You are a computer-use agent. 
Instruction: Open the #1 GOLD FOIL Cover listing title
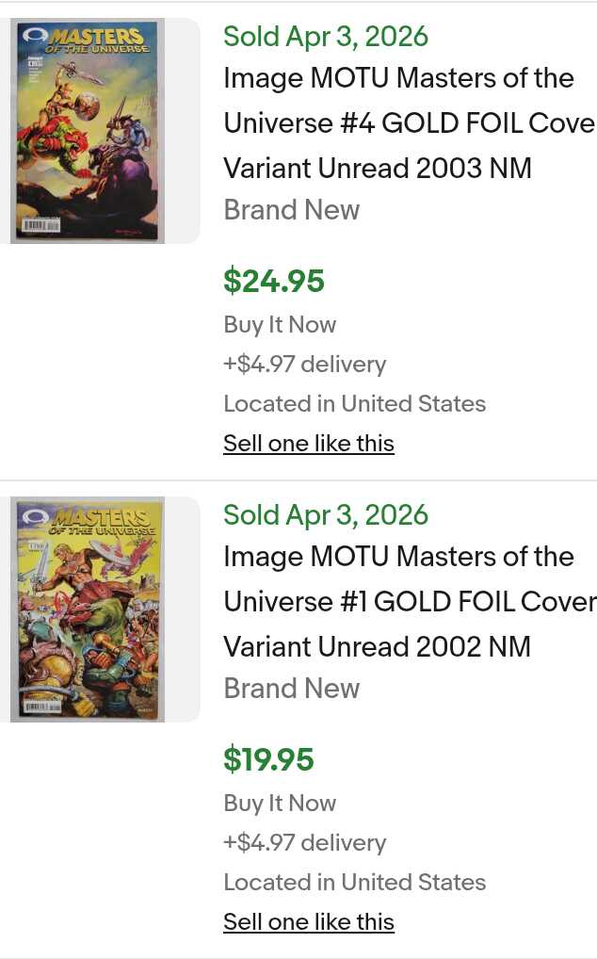pyautogui.click(x=409, y=601)
